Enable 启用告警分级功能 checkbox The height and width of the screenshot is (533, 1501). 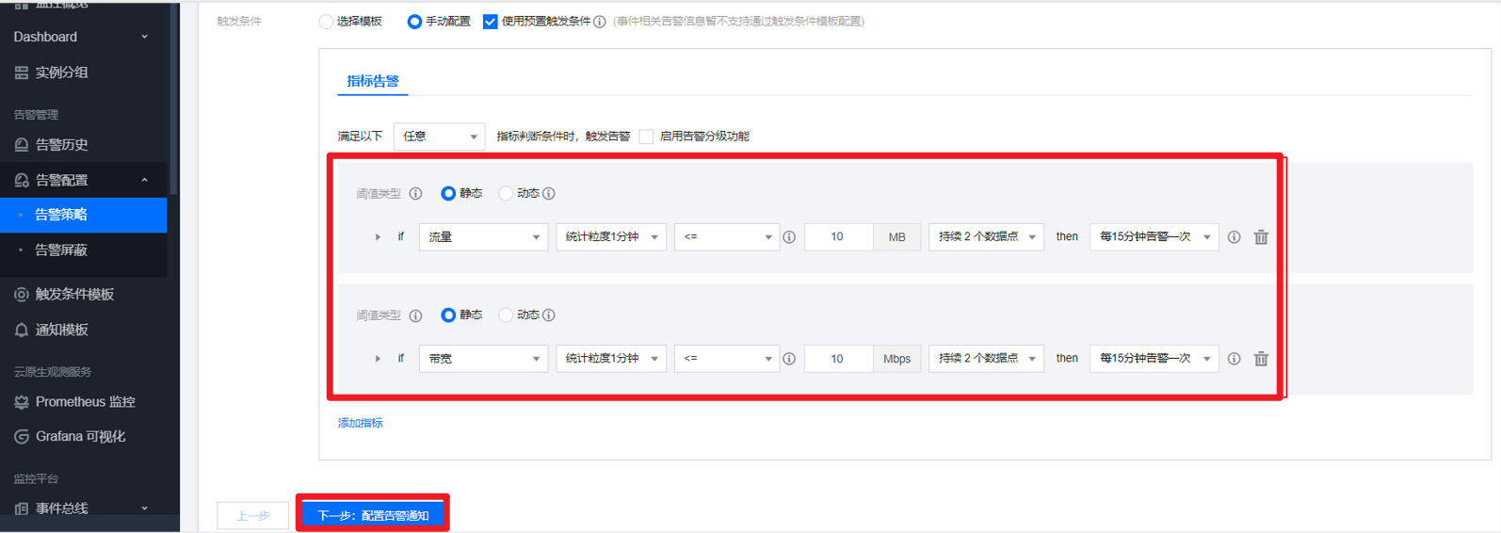[646, 137]
